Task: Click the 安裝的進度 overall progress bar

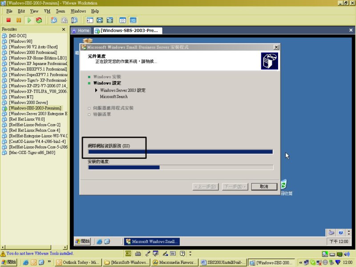Action: pos(181,168)
